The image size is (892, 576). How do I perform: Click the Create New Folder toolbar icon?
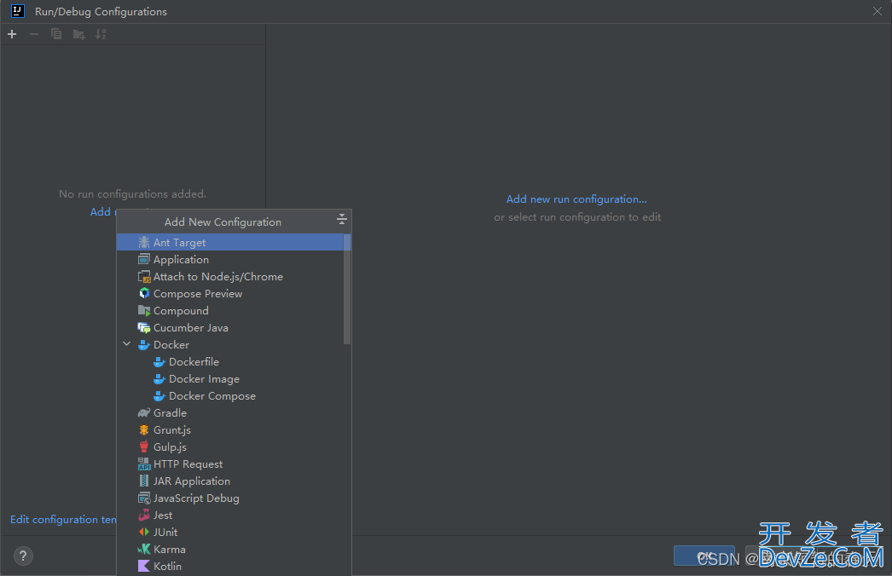tap(79, 35)
